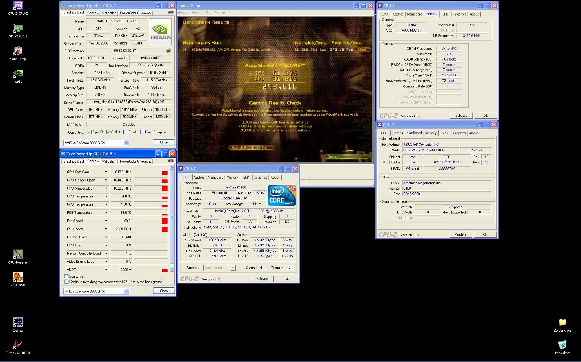The width and height of the screenshot is (581, 362).
Task: Open the GPU selector dropdown in GPU-Z Graphics Card window
Action: pyautogui.click(x=126, y=143)
